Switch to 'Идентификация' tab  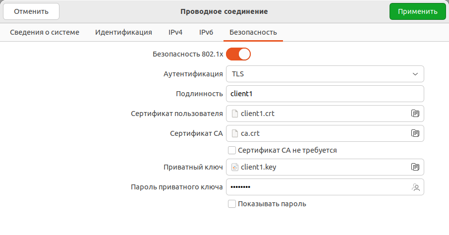tap(123, 32)
